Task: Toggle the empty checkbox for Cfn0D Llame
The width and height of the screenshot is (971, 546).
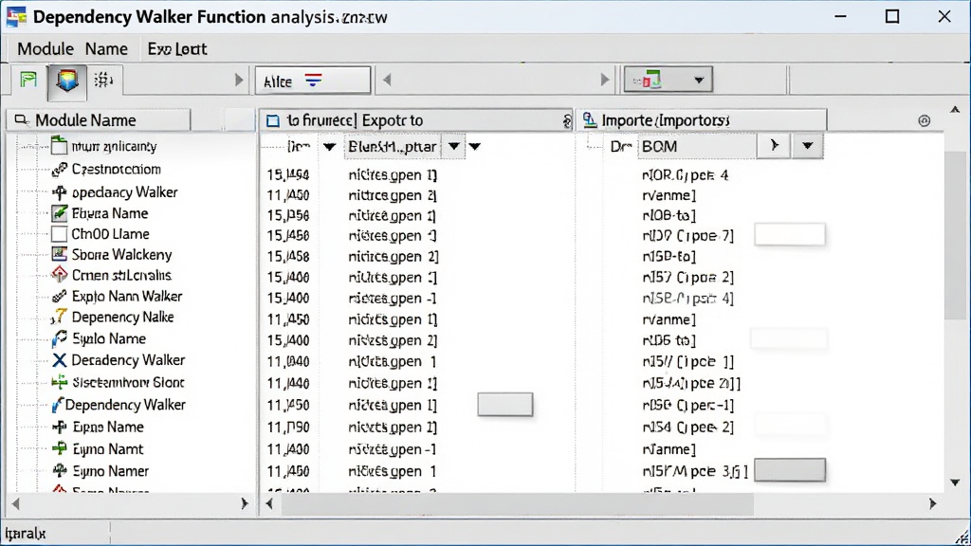Action: click(60, 234)
